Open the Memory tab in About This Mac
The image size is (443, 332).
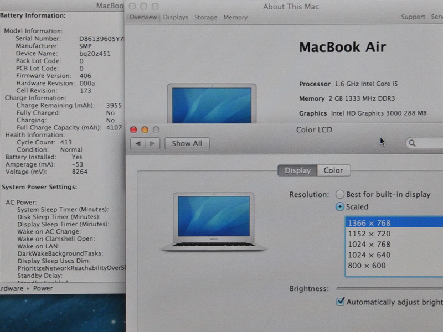[x=236, y=18]
